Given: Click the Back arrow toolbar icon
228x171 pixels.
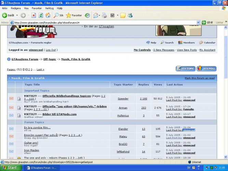Looking at the screenshot, I should tap(4, 15).
